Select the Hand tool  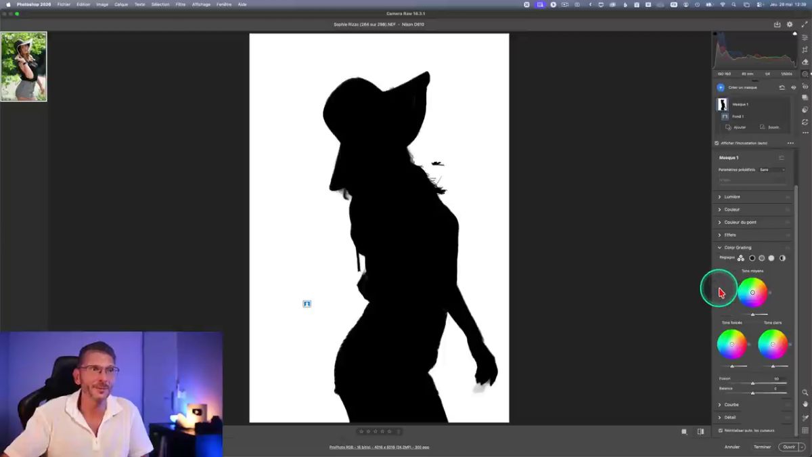[x=805, y=404]
